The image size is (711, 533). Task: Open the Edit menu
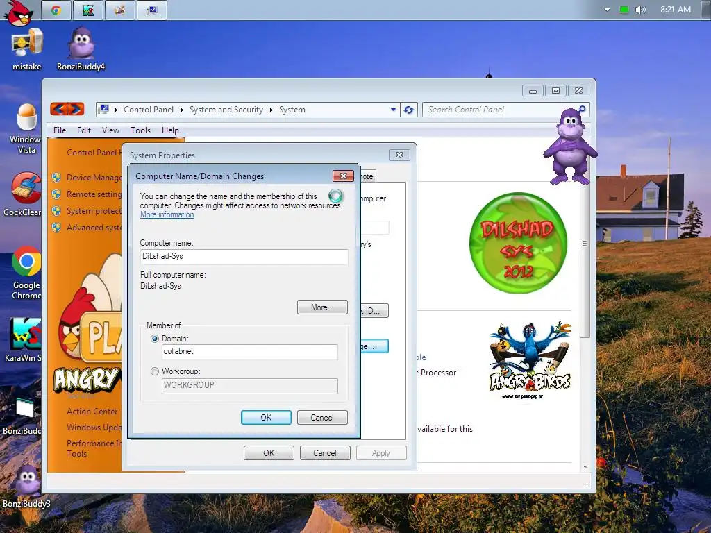(84, 130)
